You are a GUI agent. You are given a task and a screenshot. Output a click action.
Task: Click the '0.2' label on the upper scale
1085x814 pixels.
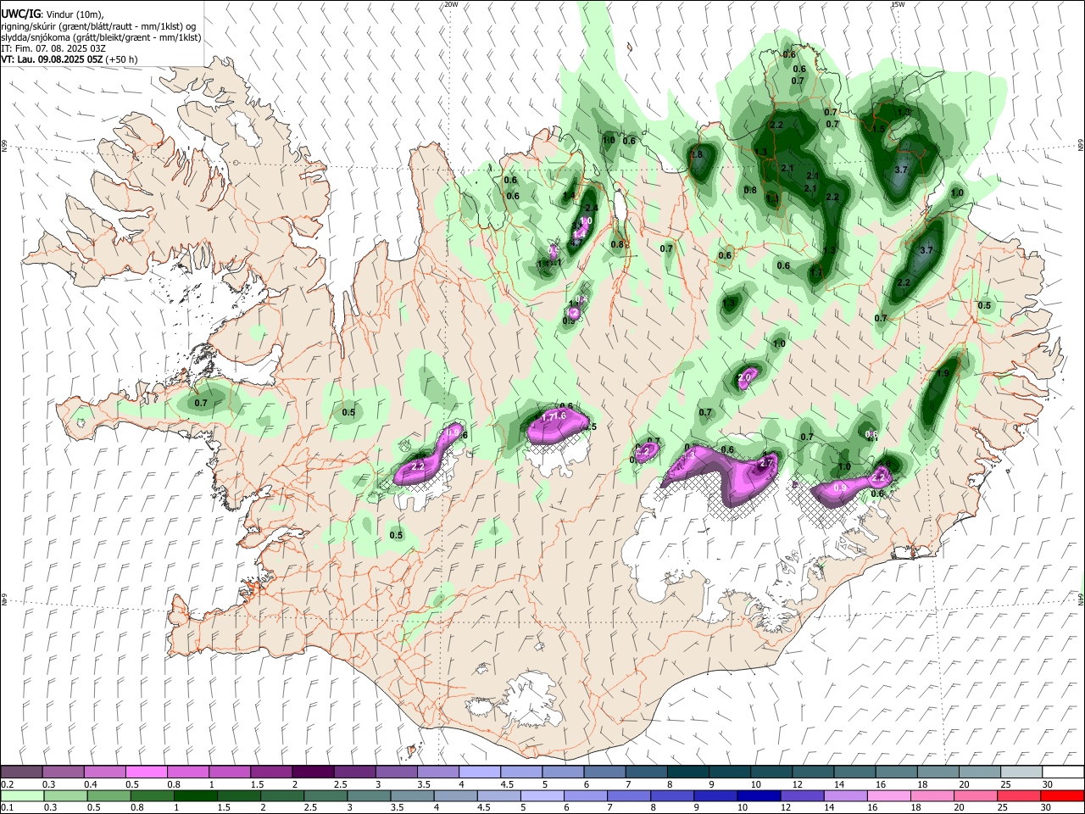[x=7, y=784]
